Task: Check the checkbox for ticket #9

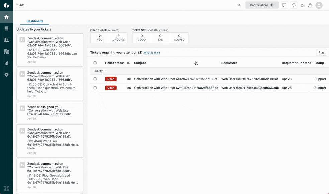Action: point(95,88)
